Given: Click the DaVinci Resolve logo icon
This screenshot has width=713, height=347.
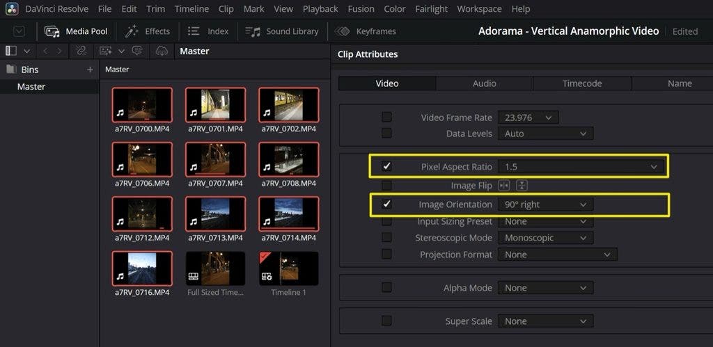Looking at the screenshot, I should click(x=11, y=8).
